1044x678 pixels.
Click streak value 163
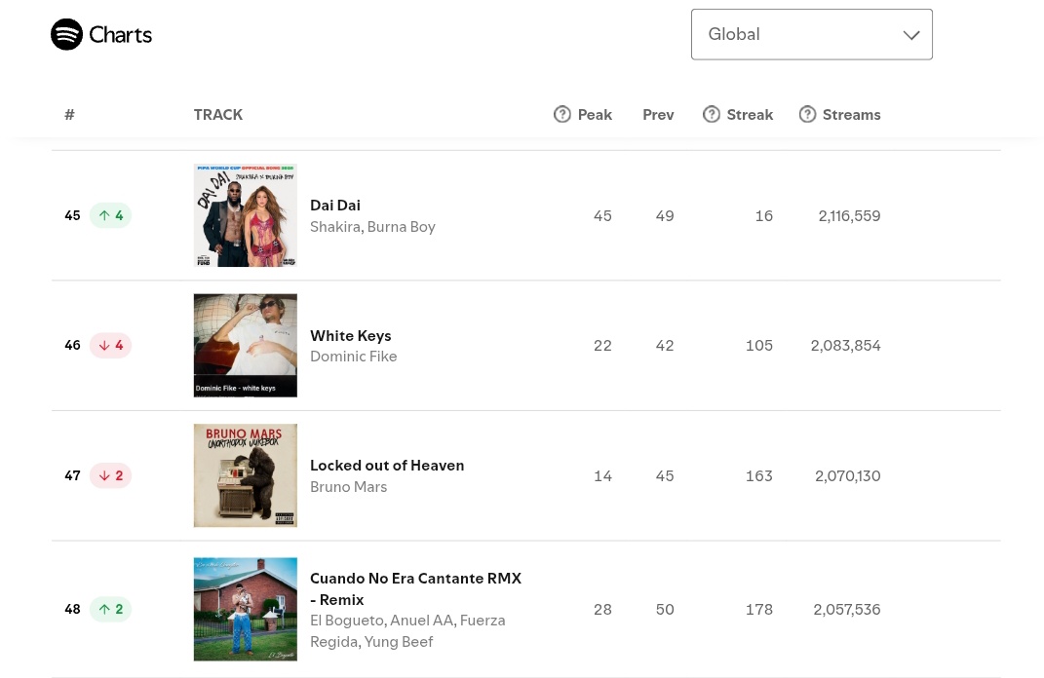759,475
